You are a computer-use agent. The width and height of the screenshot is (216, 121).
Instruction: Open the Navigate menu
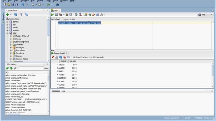pos(25,1)
